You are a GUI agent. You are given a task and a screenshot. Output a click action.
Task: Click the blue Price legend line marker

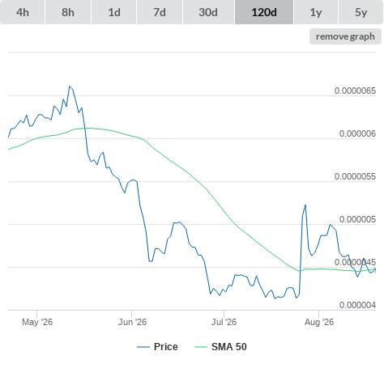[143, 347]
